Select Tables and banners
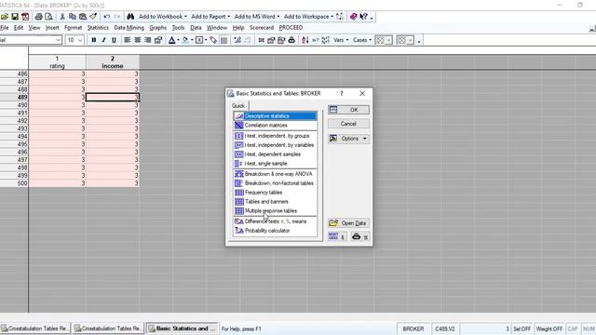The image size is (596, 335). tap(276, 201)
